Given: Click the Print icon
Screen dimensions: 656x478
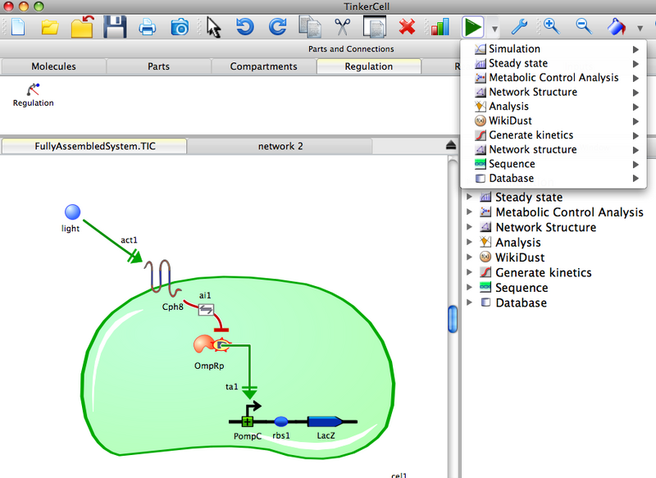Looking at the screenshot, I should (148, 27).
